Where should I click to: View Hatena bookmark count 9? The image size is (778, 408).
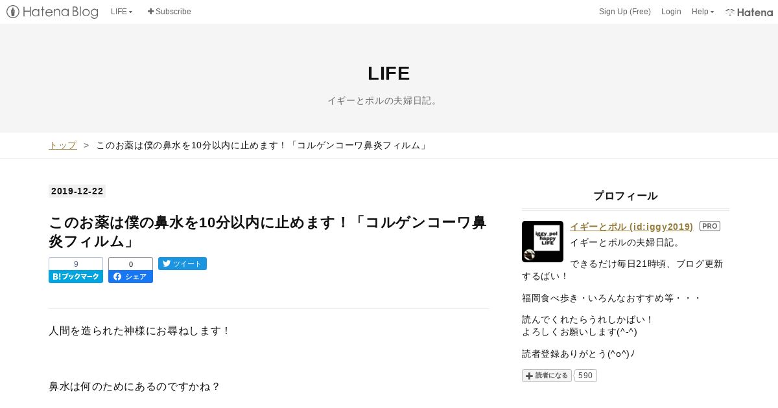76,264
